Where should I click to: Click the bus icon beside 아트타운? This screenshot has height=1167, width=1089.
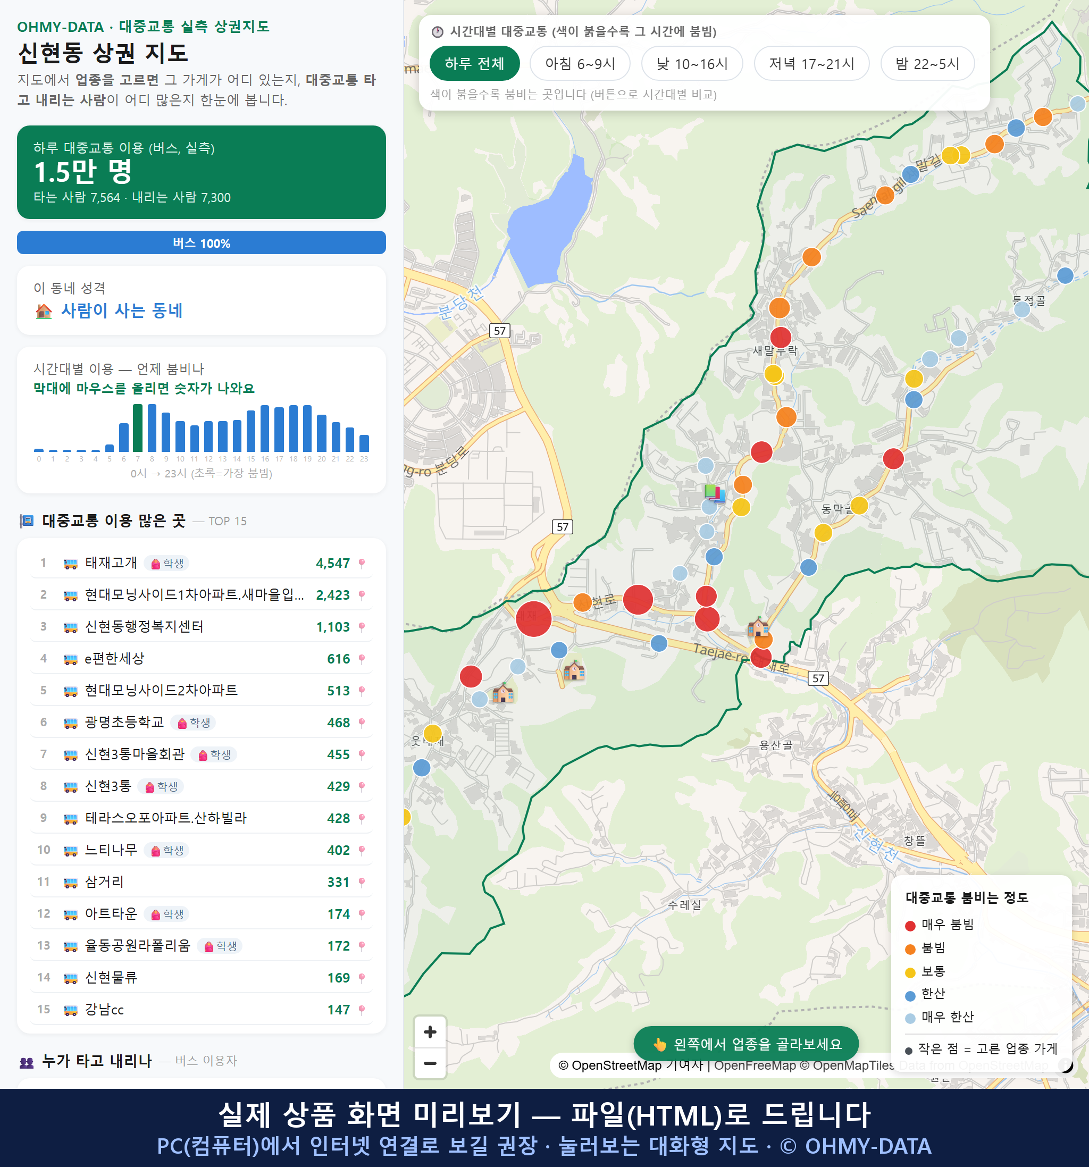tap(70, 914)
